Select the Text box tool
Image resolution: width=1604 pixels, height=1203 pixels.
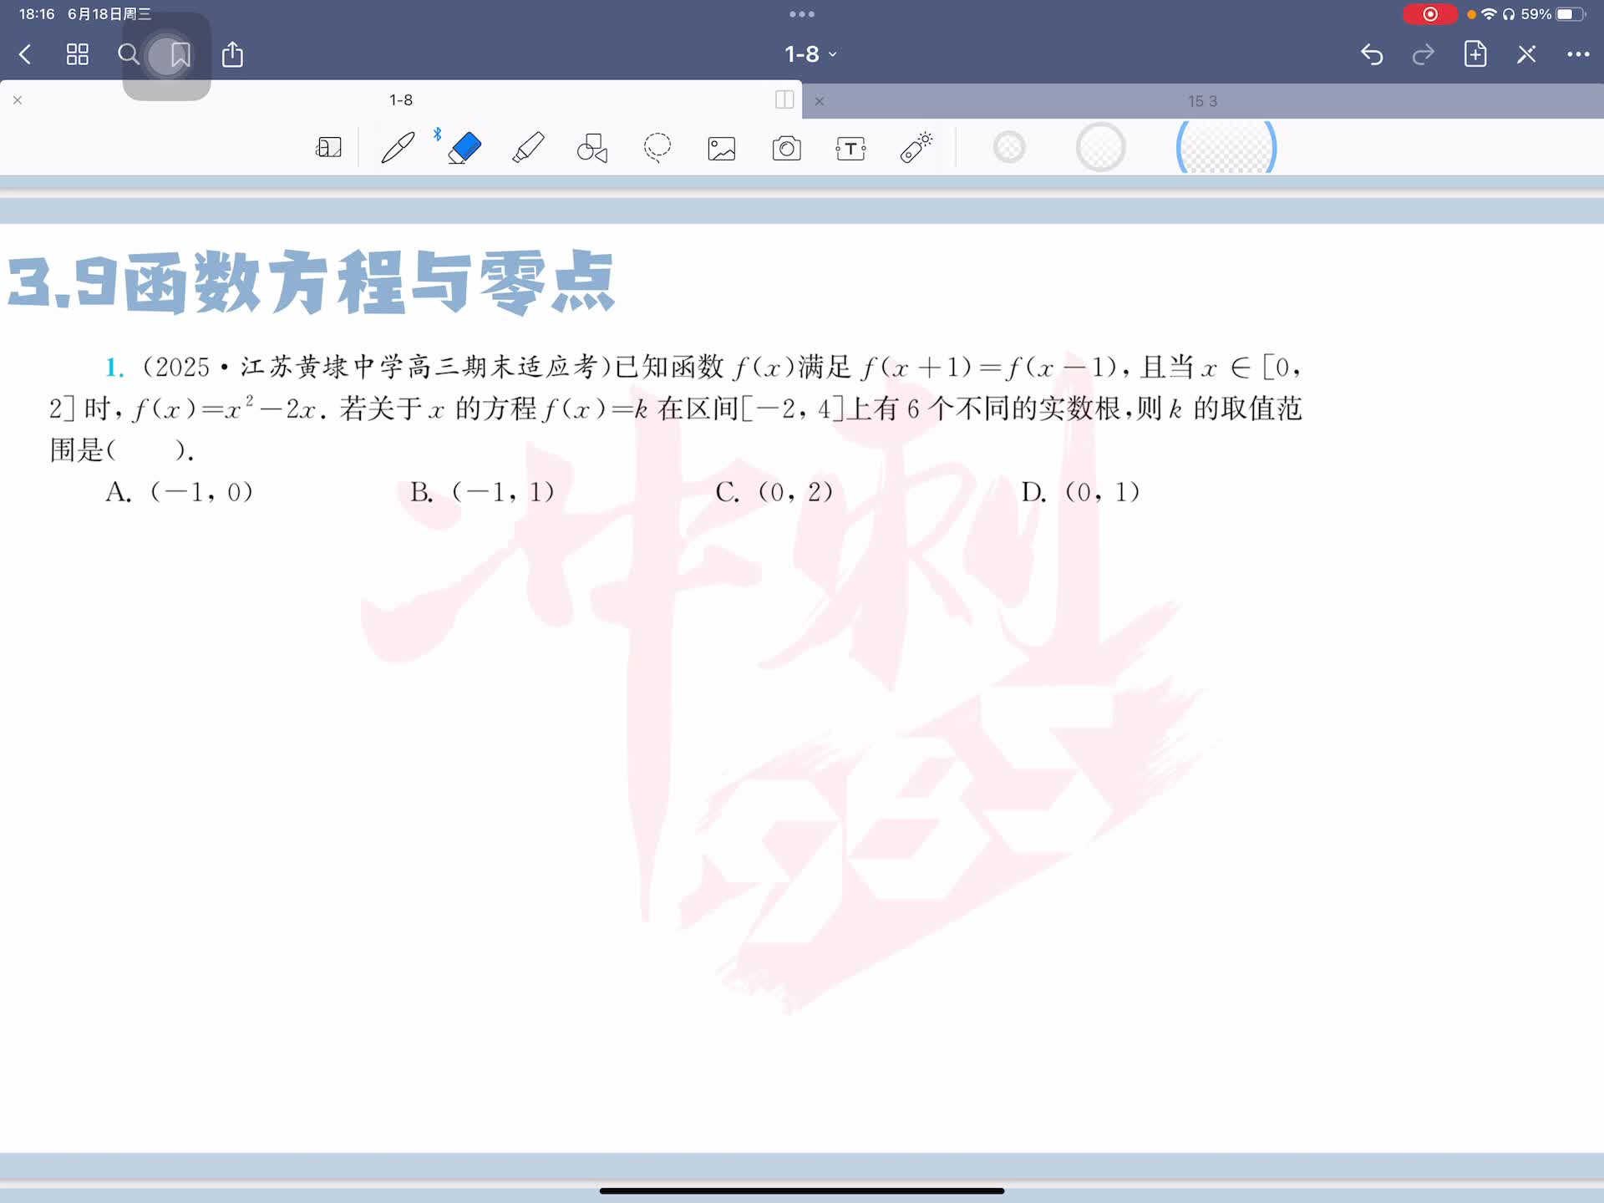(x=850, y=149)
